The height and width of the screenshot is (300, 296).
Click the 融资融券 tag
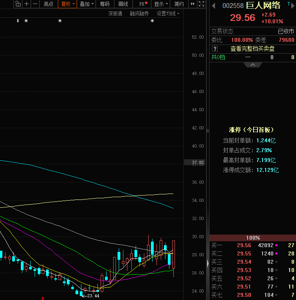click(x=139, y=13)
